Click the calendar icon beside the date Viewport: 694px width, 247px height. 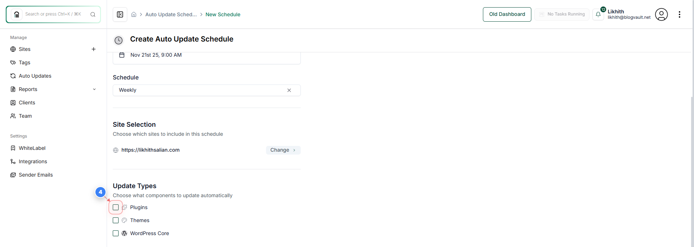[x=121, y=55]
